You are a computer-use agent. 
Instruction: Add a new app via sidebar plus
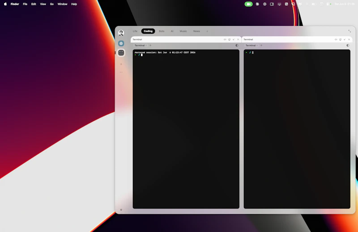tap(121, 64)
